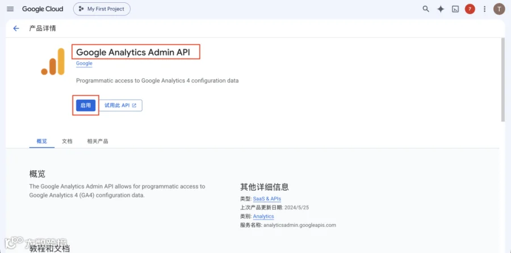The image size is (511, 253).
Task: Click the Programmatic access description line
Action: click(x=157, y=81)
